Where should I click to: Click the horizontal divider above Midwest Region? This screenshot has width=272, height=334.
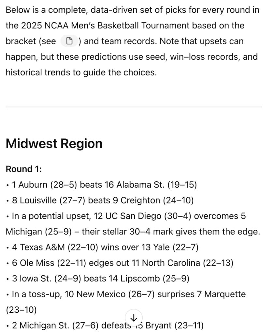134,107
